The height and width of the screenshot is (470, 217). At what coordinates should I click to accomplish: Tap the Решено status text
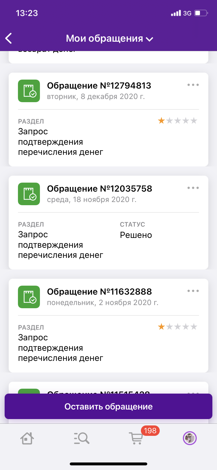point(136,235)
